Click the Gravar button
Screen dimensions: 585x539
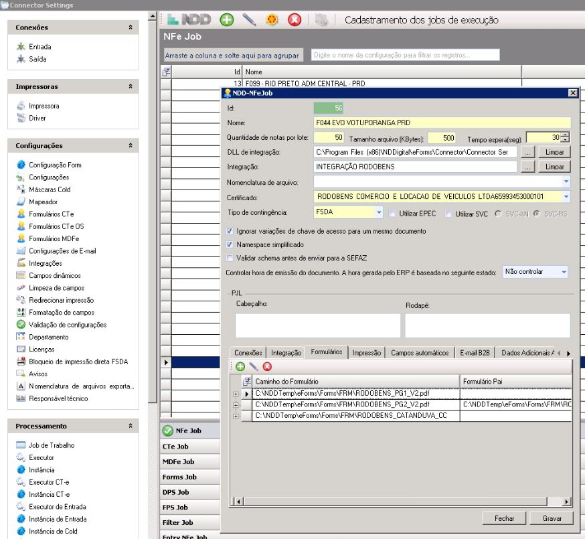[551, 518]
